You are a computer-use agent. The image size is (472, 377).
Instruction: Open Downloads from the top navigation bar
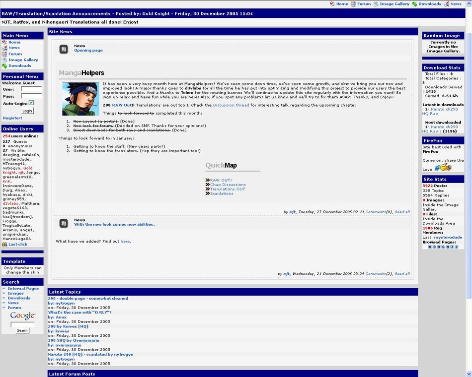click(430, 4)
